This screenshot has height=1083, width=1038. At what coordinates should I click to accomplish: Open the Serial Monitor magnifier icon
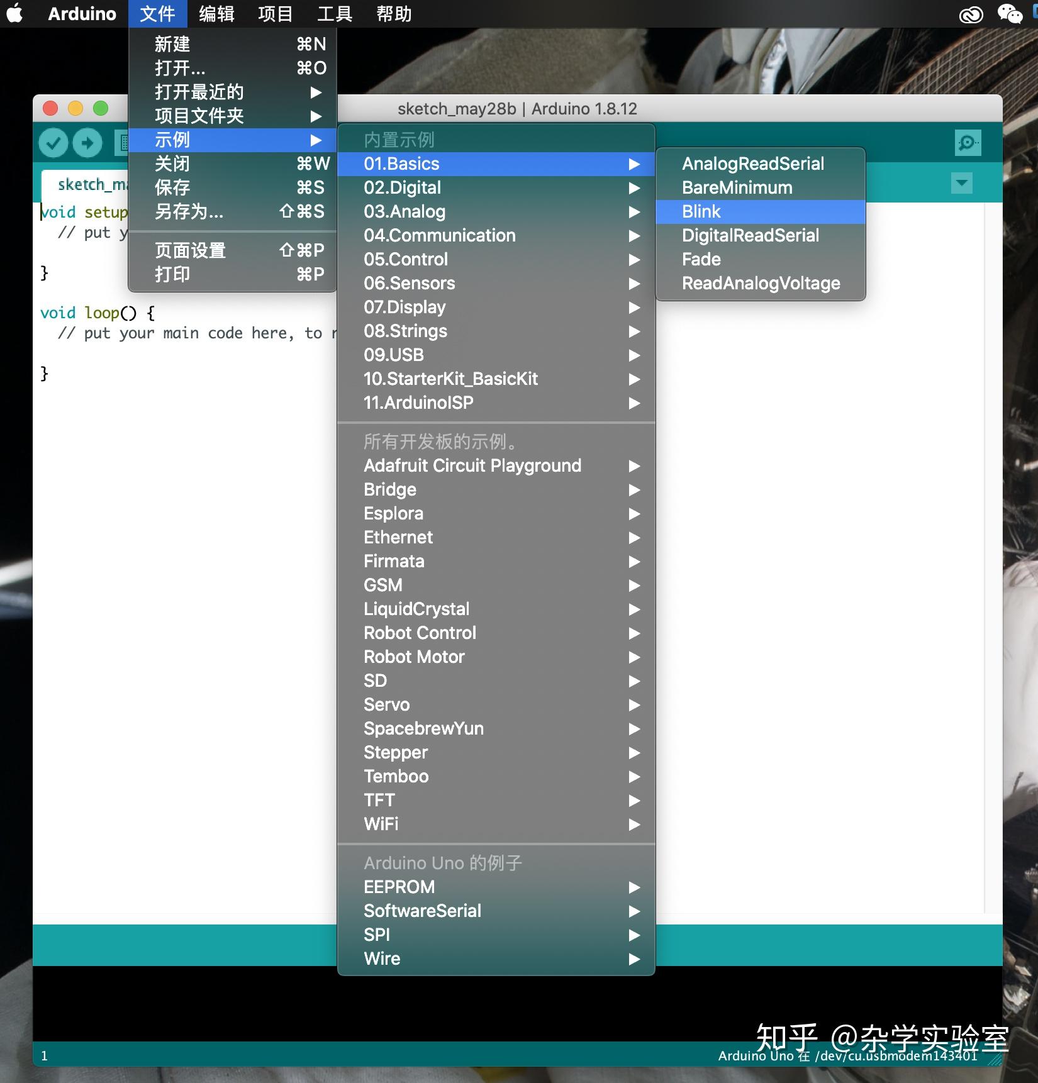(968, 143)
